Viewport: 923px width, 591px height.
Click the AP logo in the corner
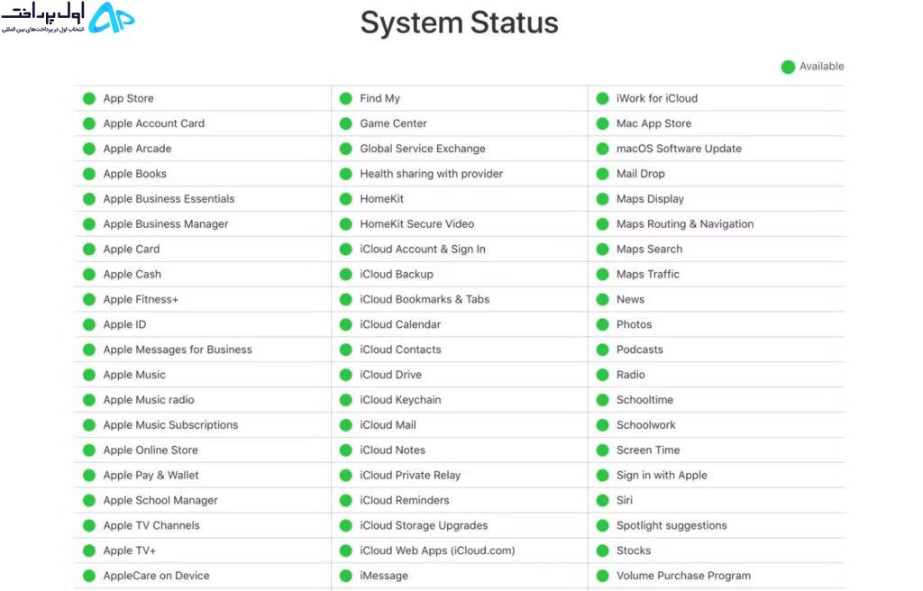[x=111, y=18]
